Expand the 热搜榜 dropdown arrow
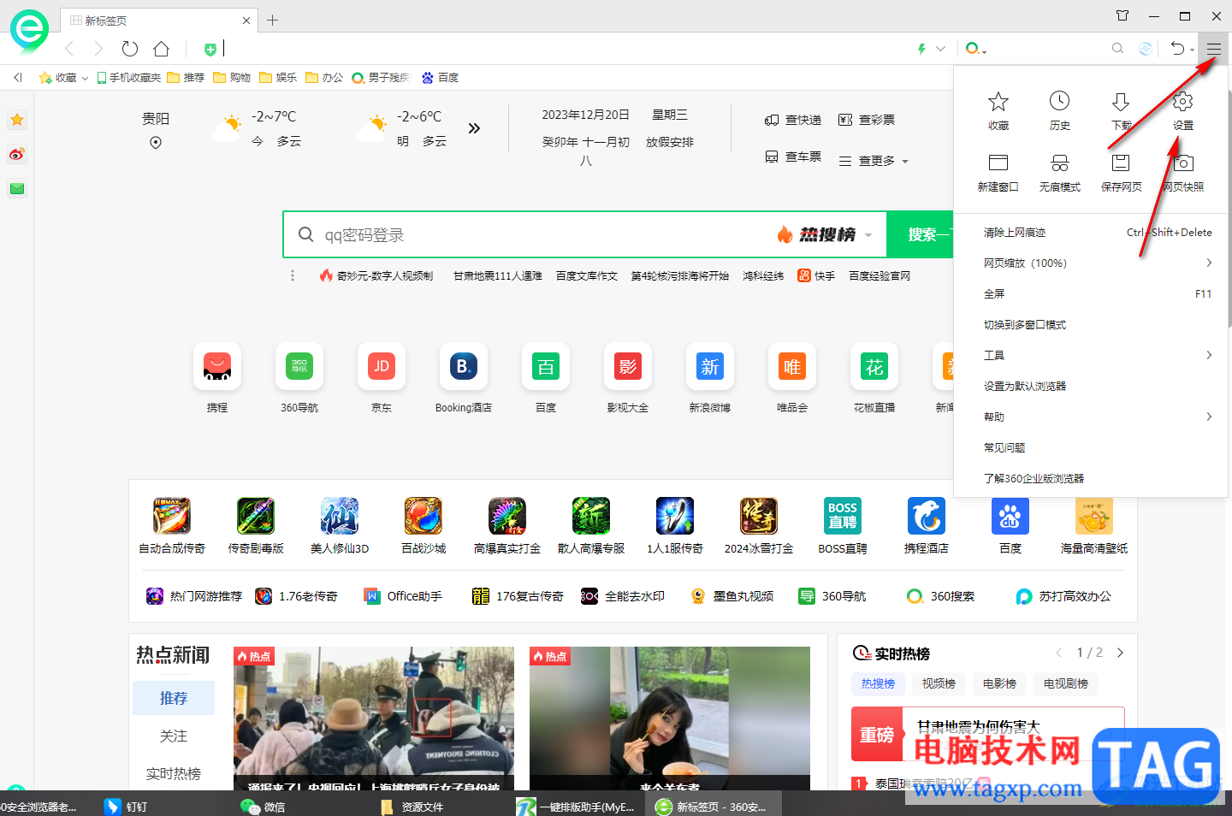This screenshot has height=816, width=1232. (x=868, y=235)
